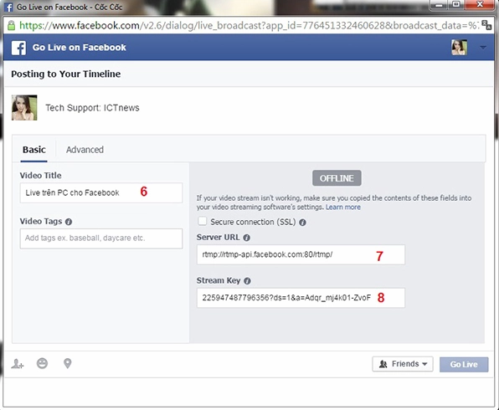Click the Facebook logo in the blue header
499x410 pixels.
[x=18, y=48]
